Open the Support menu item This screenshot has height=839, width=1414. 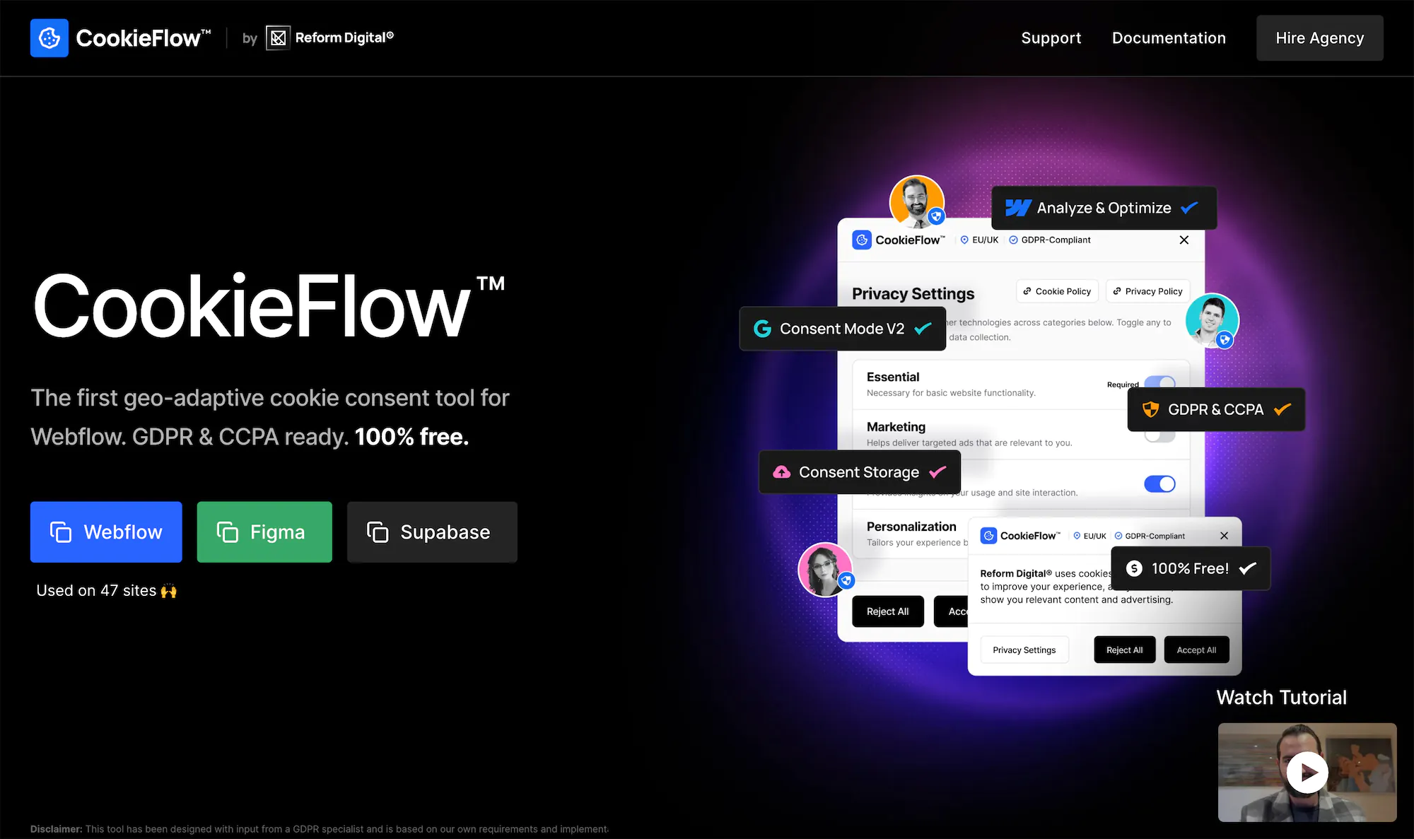point(1051,38)
